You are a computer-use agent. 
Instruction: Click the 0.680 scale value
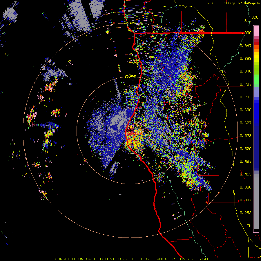pyautogui.click(x=246, y=110)
